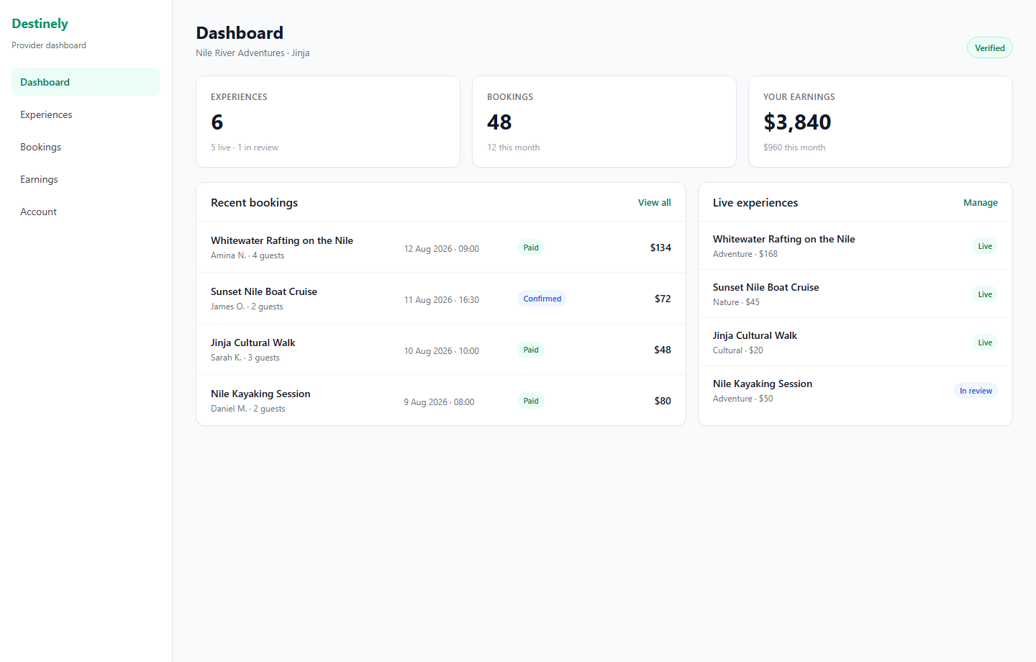The width and height of the screenshot is (1036, 662).
Task: Open the Account sidebar section
Action: [86, 212]
